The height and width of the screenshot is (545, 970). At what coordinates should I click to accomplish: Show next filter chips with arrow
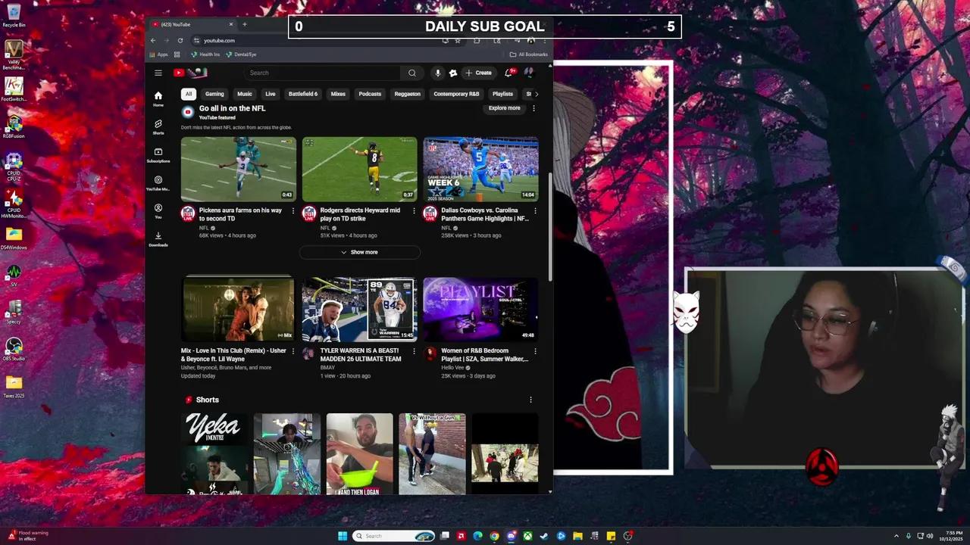click(537, 94)
